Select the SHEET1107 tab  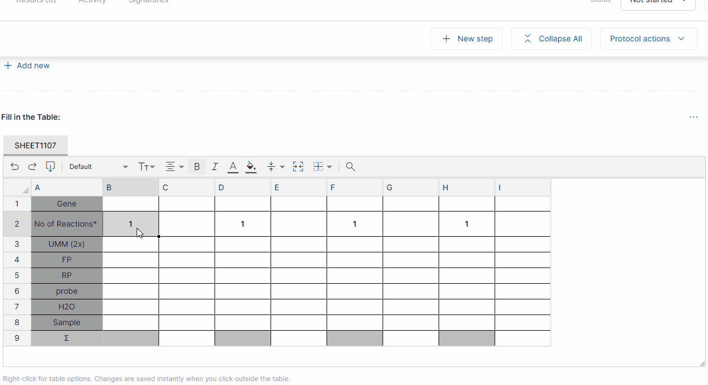pyautogui.click(x=35, y=145)
